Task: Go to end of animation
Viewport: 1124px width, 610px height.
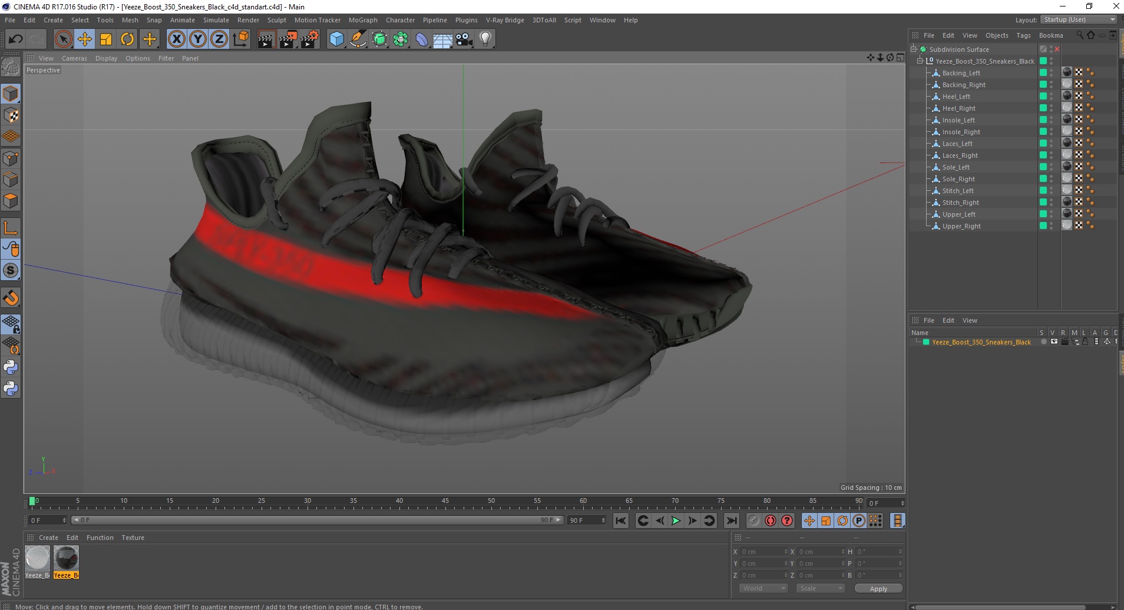Action: coord(732,521)
